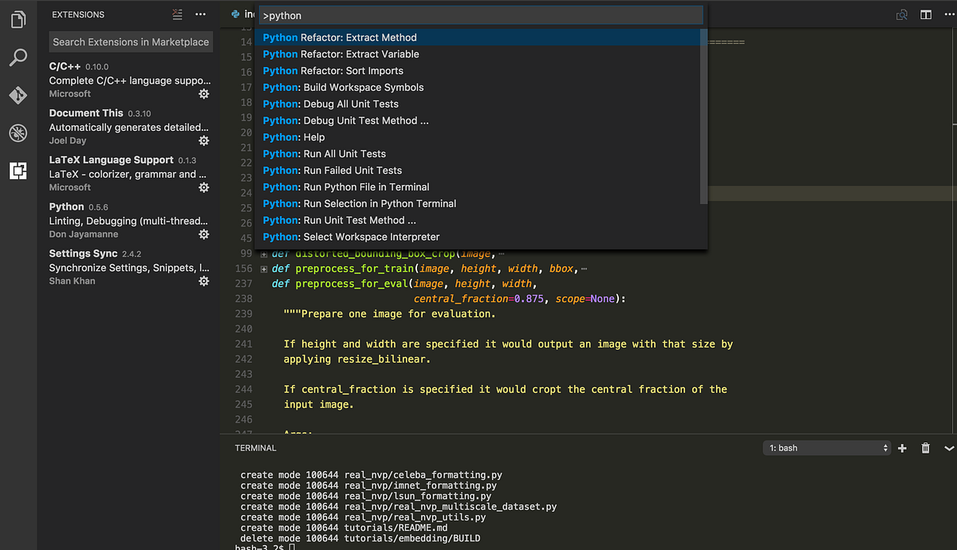This screenshot has width=957, height=550.
Task: Open the Open Preview icon
Action: pos(901,14)
